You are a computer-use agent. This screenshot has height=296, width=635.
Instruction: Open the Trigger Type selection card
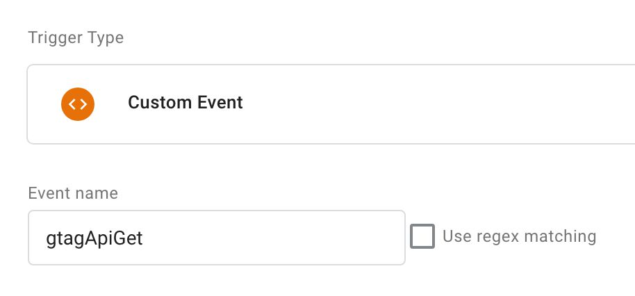(x=331, y=104)
